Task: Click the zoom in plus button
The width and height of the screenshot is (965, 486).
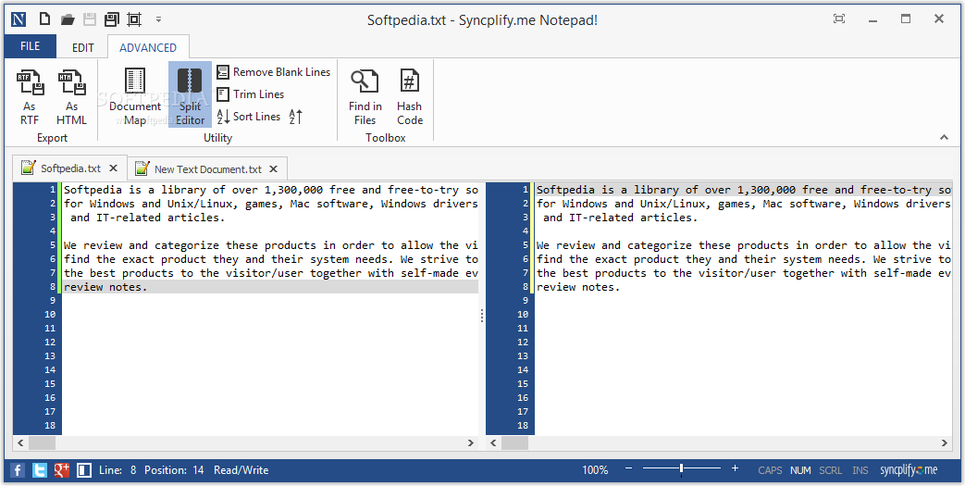Action: coord(735,468)
